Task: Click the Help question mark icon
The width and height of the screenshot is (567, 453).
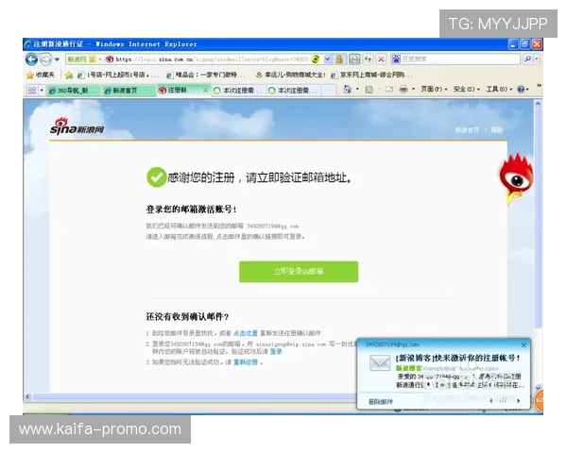Action: click(521, 90)
